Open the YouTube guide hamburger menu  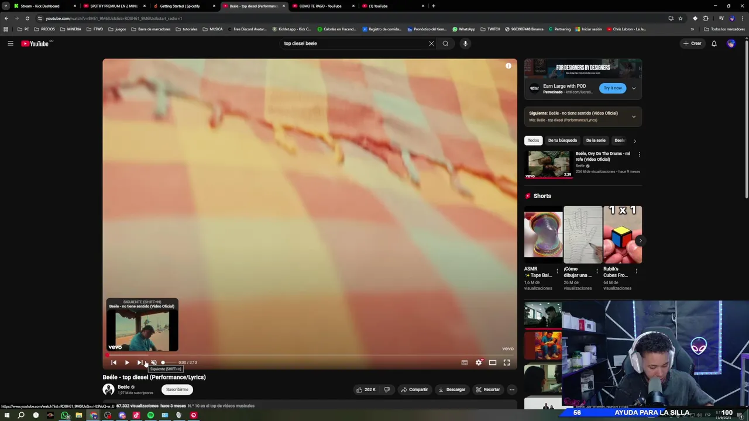click(10, 43)
